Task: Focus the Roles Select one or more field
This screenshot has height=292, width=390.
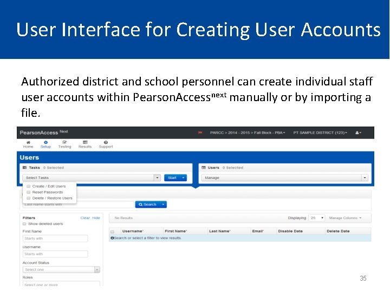Action: pos(61,284)
